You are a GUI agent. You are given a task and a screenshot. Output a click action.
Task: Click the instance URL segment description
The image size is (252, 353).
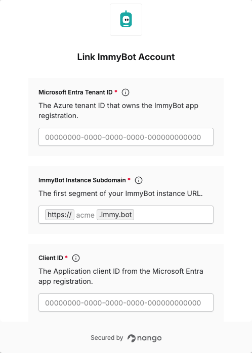120,193
